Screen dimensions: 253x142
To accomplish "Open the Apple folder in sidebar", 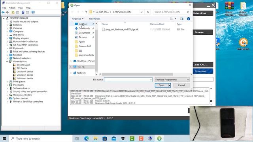I will [x=81, y=42].
